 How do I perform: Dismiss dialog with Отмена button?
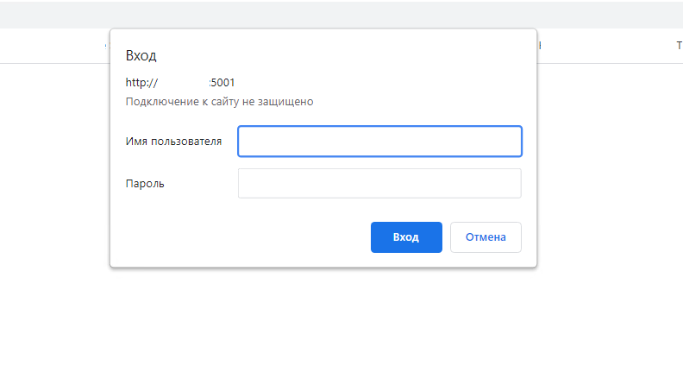pos(486,237)
